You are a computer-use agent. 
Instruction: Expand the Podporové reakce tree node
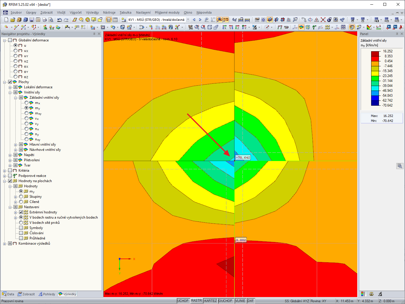coord(5,176)
